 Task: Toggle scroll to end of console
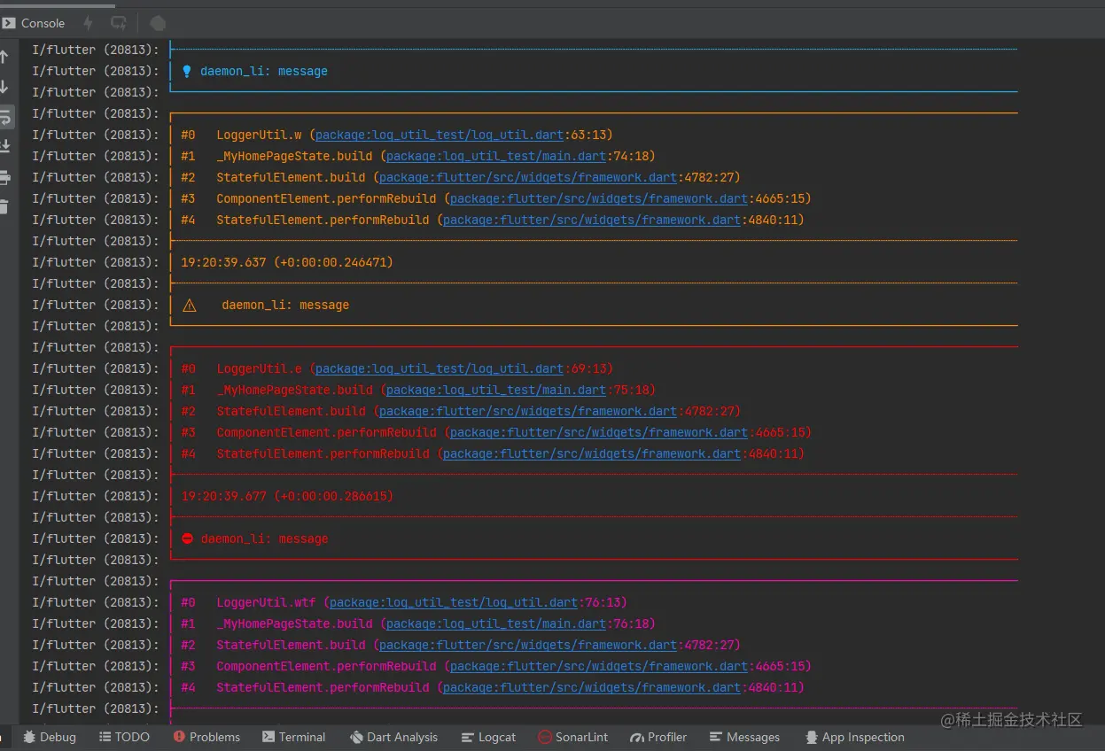[x=5, y=146]
